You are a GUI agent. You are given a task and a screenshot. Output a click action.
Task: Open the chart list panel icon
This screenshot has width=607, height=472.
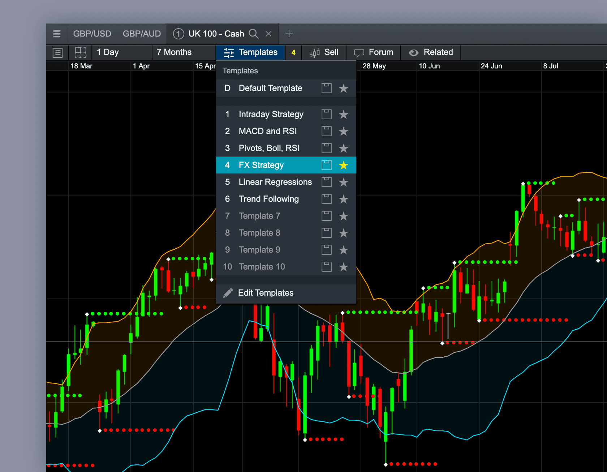click(57, 53)
